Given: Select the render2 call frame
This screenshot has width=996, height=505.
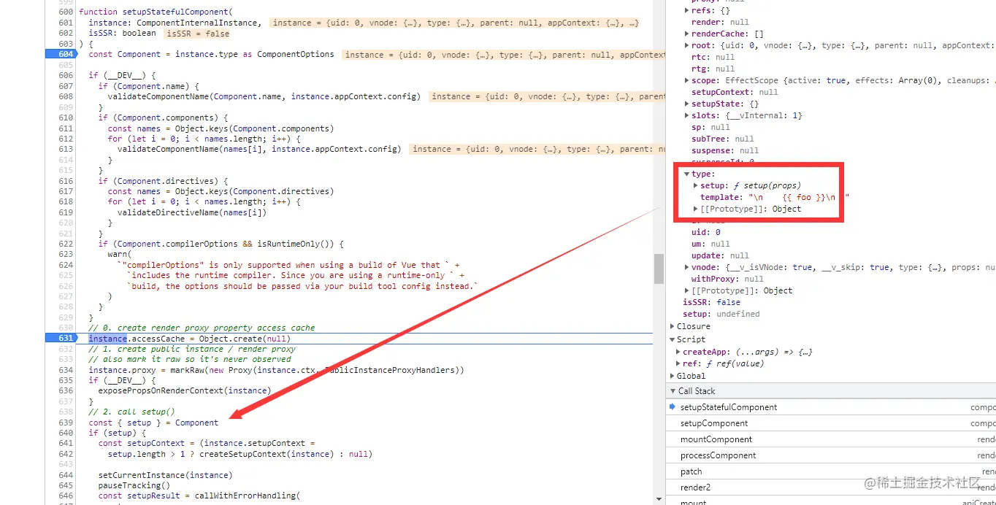Looking at the screenshot, I should pos(831,487).
